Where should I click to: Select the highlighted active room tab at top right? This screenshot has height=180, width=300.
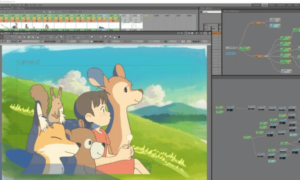click(x=265, y=5)
